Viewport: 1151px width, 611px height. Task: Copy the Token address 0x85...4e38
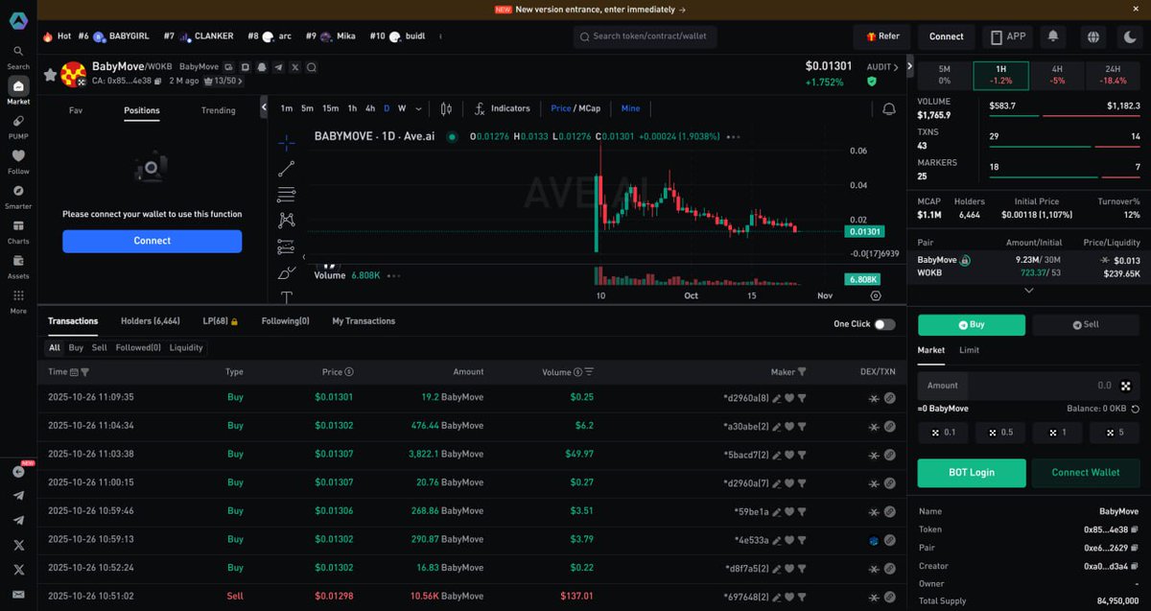pyautogui.click(x=1135, y=529)
